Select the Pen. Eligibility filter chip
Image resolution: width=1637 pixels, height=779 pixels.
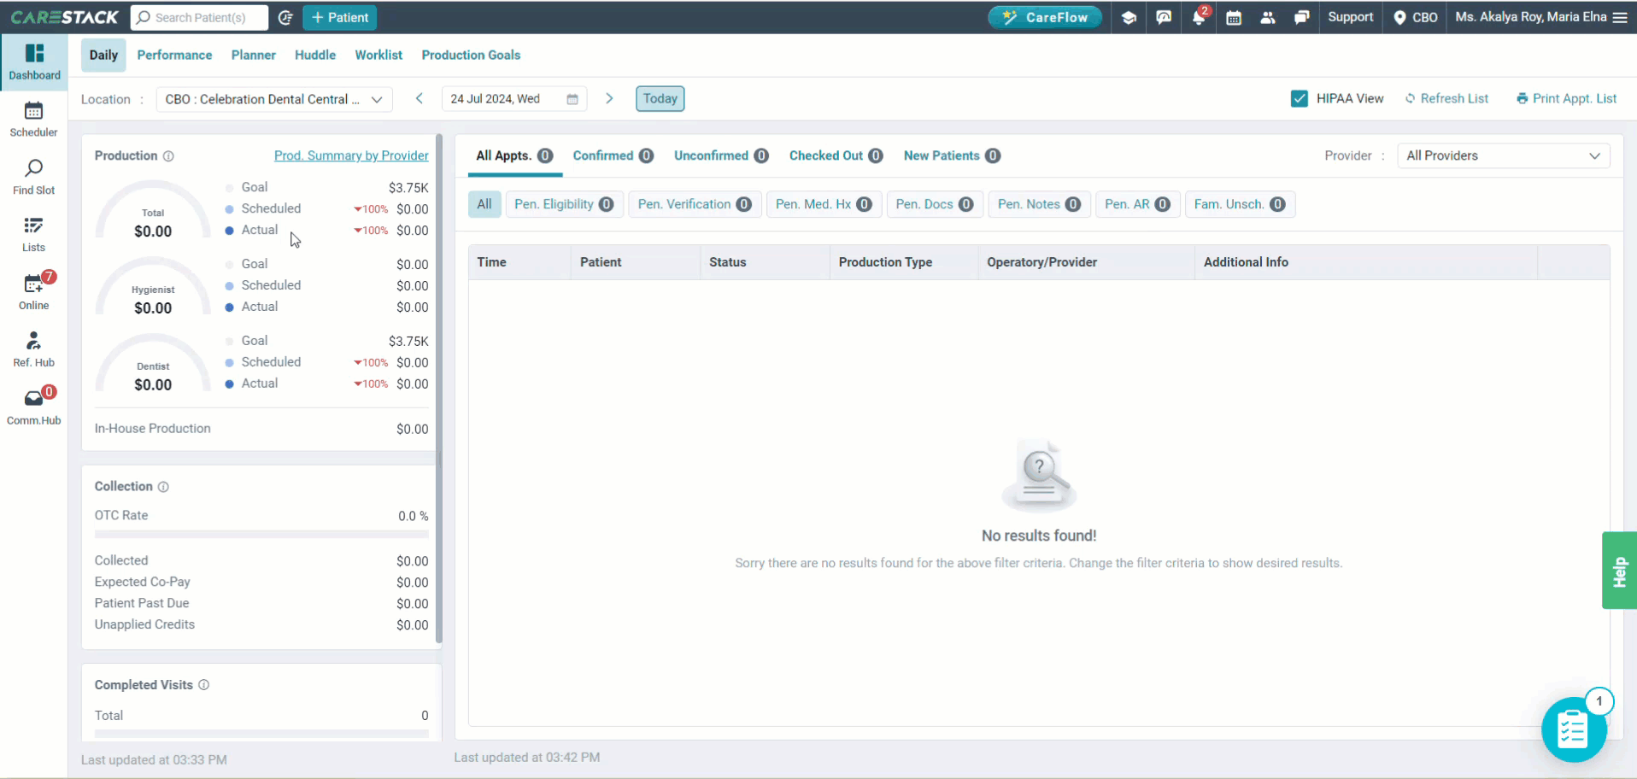[x=564, y=204]
